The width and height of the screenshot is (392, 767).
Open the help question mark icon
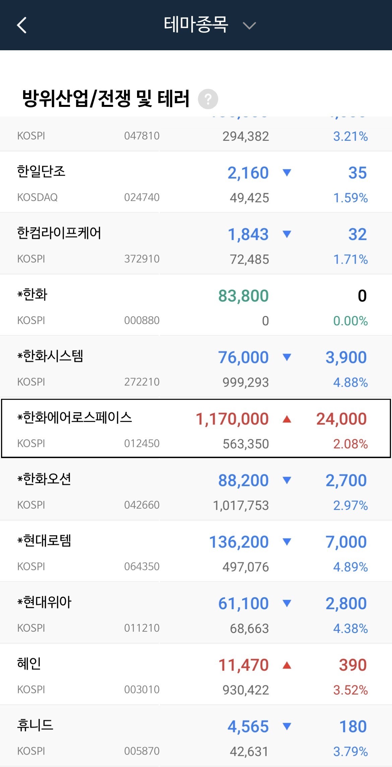tap(208, 99)
